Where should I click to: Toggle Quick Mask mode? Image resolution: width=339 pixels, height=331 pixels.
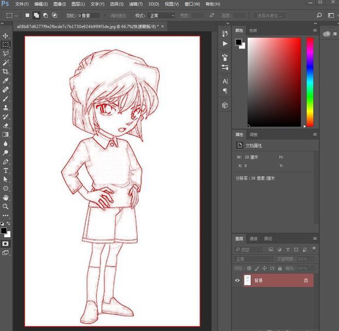click(x=5, y=244)
